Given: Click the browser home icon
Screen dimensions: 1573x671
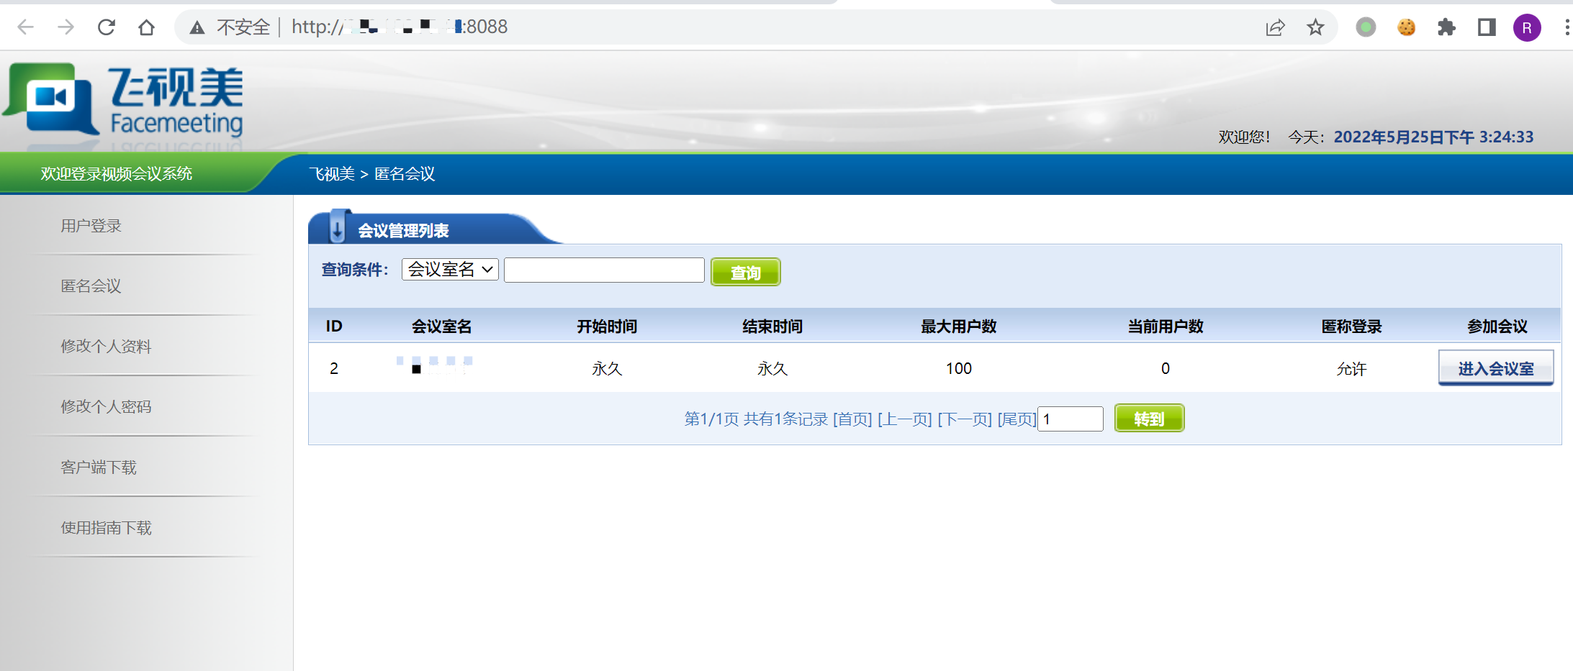Looking at the screenshot, I should click(146, 27).
